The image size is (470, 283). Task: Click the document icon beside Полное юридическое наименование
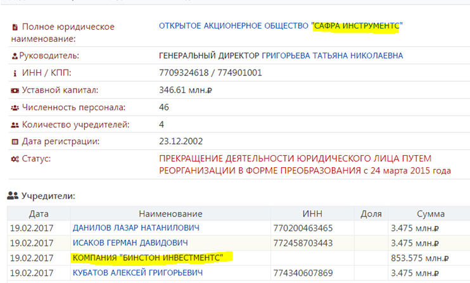pyautogui.click(x=15, y=27)
